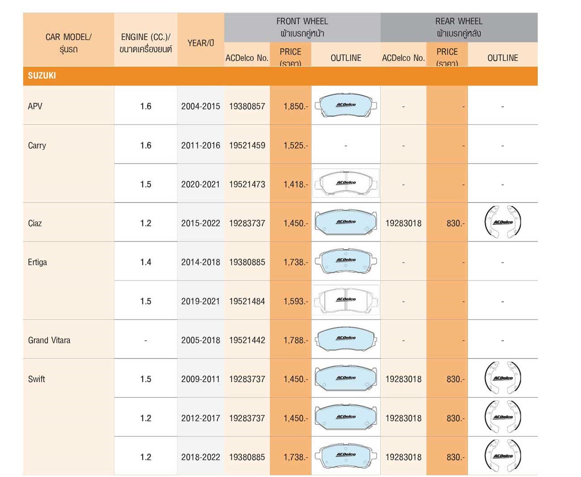581x477 pixels.
Task: Select year range 2004-2015
Action: (x=201, y=106)
